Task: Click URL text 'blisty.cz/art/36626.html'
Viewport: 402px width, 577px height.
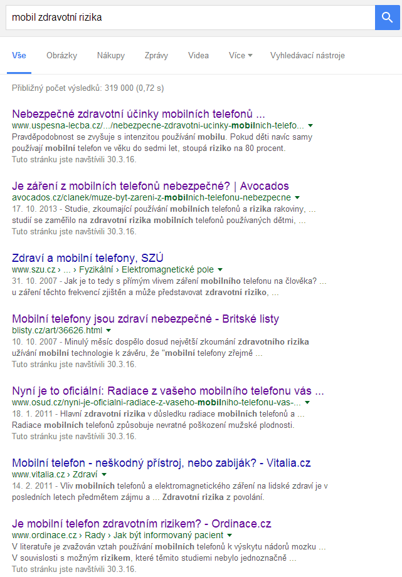Action: point(57,330)
